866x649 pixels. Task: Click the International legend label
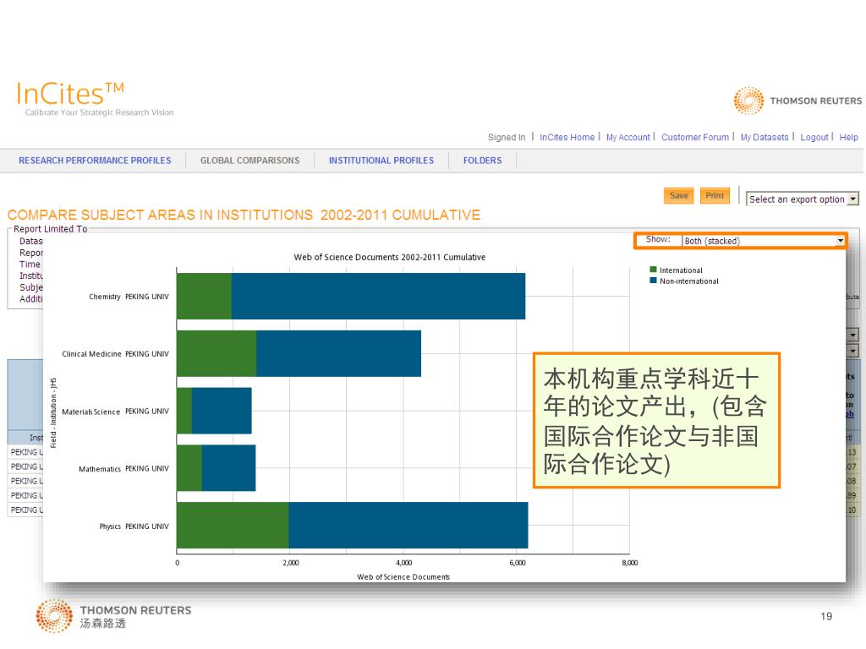(681, 270)
